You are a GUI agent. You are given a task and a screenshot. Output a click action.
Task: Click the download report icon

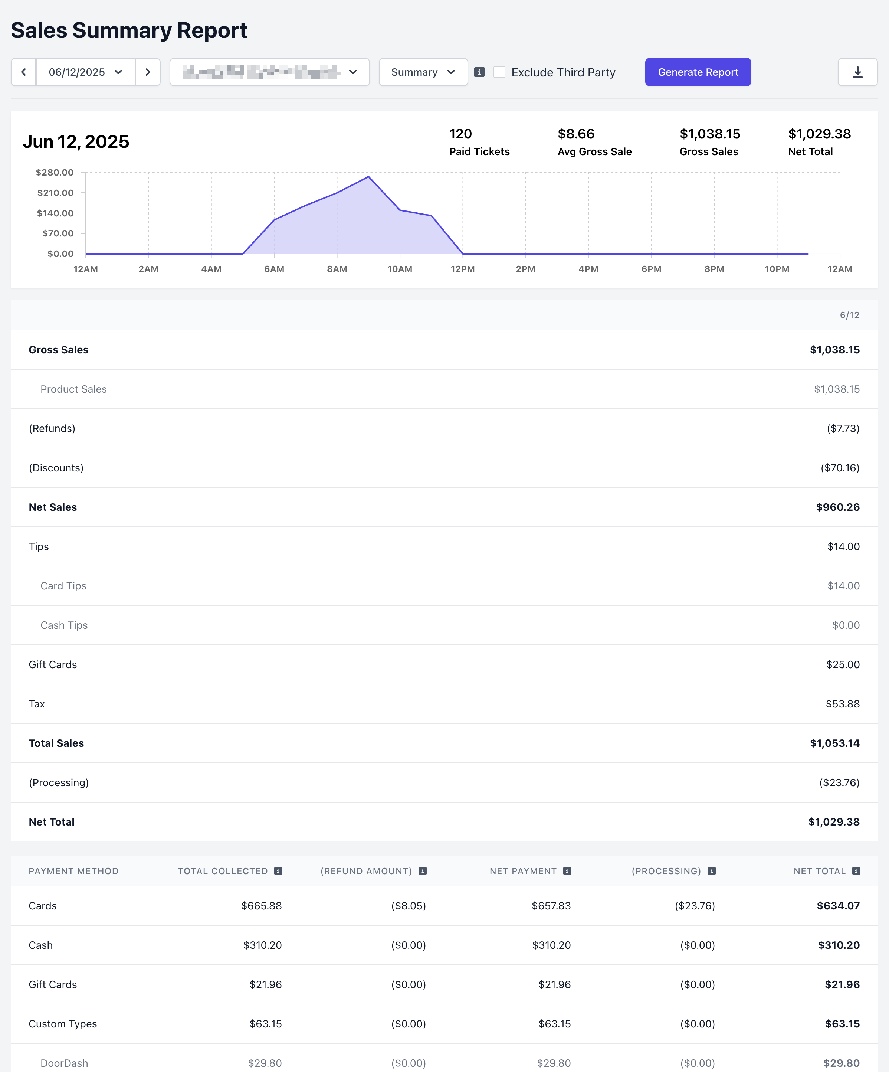(857, 72)
